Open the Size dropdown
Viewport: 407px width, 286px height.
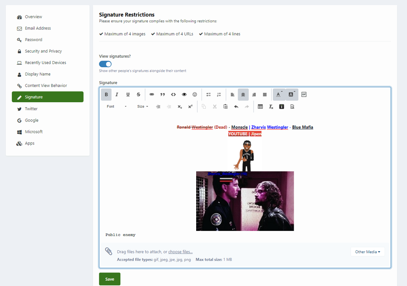(143, 107)
